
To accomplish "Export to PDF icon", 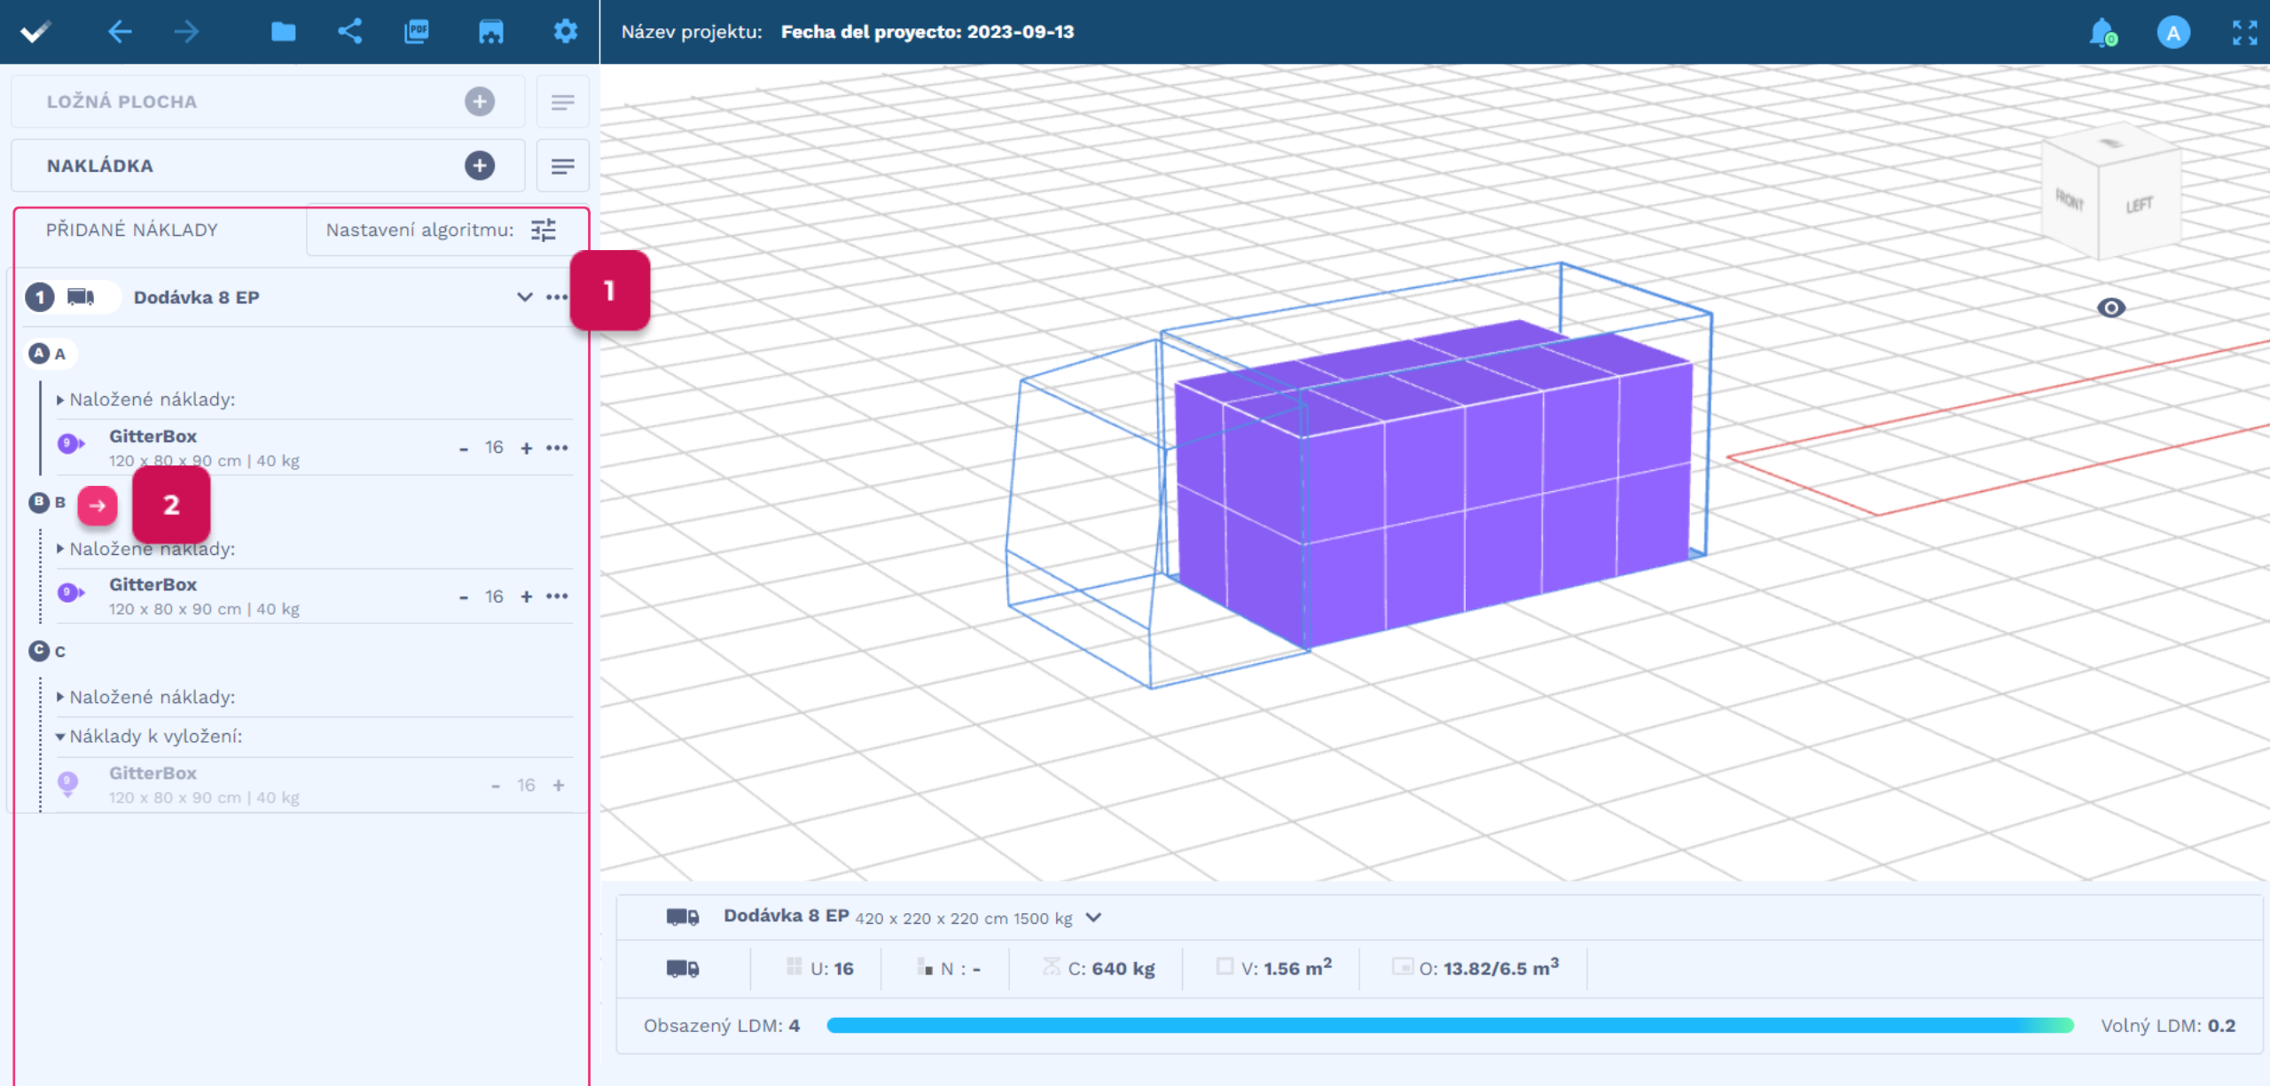I will (416, 32).
